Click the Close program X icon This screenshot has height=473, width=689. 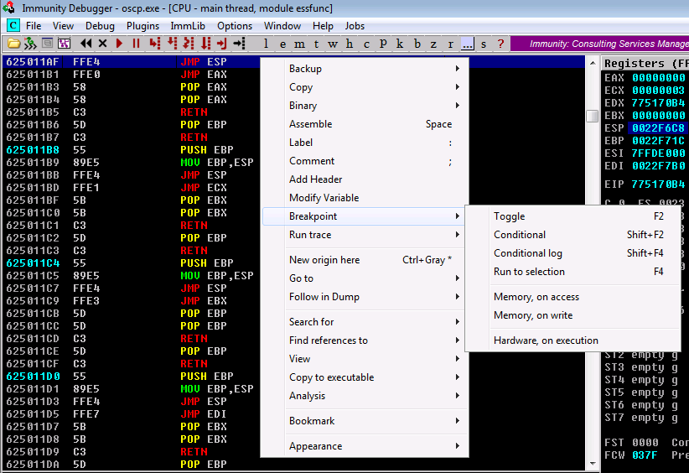(103, 44)
